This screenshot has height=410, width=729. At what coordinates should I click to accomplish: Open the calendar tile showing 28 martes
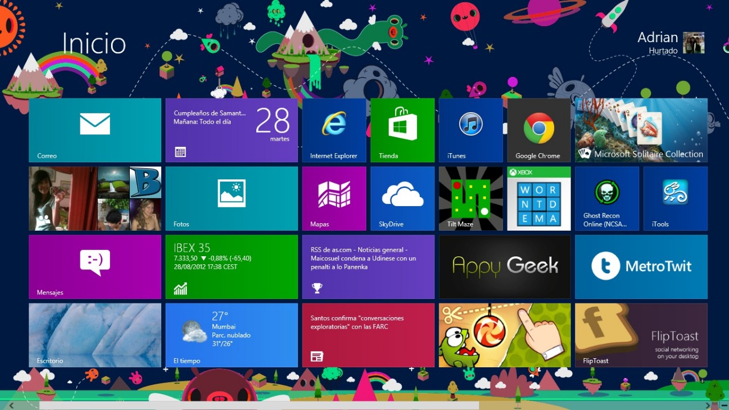(232, 130)
